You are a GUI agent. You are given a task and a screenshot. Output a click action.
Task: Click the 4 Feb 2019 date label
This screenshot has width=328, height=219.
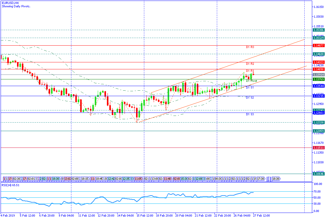[x=8, y=216]
